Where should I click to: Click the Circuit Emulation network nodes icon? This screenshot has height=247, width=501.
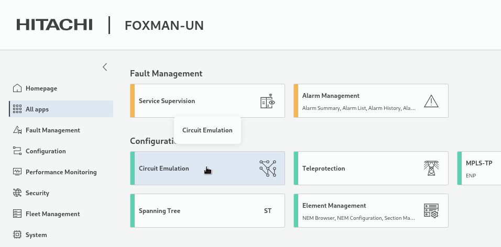pyautogui.click(x=267, y=169)
